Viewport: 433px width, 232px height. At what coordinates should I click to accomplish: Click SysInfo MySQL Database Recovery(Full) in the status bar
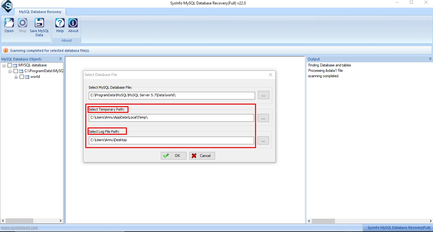coord(398,228)
